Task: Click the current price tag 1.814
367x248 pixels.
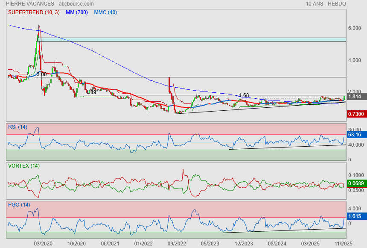Action: (x=355, y=97)
